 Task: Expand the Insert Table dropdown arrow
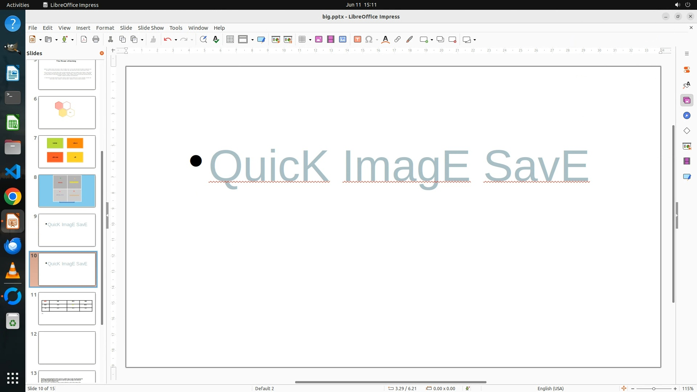pos(310,40)
